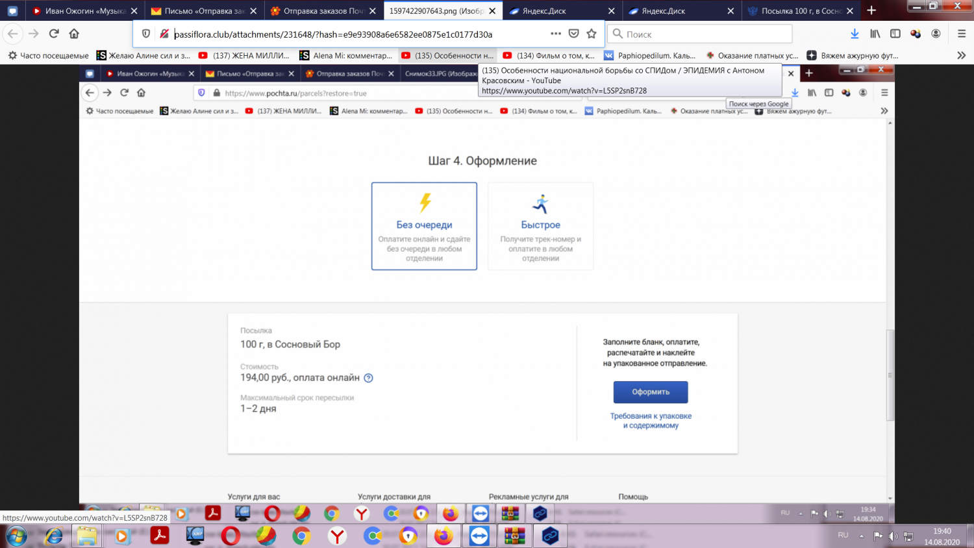Save page to Pocket
The width and height of the screenshot is (974, 548).
[574, 34]
